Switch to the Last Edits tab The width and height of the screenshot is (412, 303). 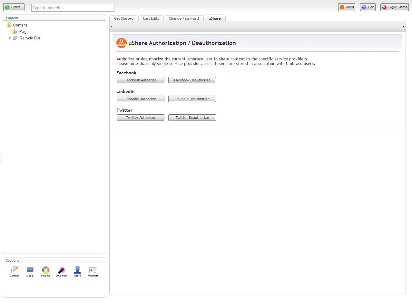(x=151, y=18)
